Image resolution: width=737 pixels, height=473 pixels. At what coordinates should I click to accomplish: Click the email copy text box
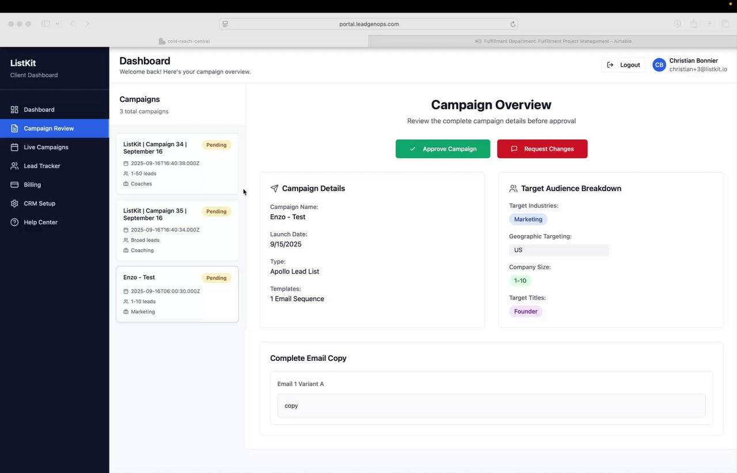[x=491, y=406]
